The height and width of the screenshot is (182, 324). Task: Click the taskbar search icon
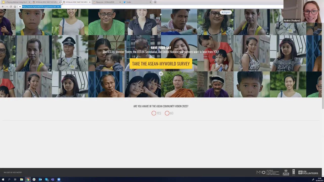pos(9,179)
